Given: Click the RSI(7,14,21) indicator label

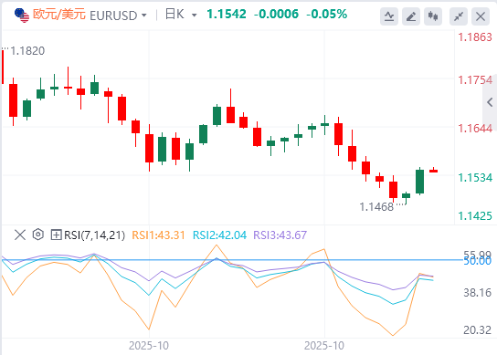Looking at the screenshot, I should [x=94, y=235].
